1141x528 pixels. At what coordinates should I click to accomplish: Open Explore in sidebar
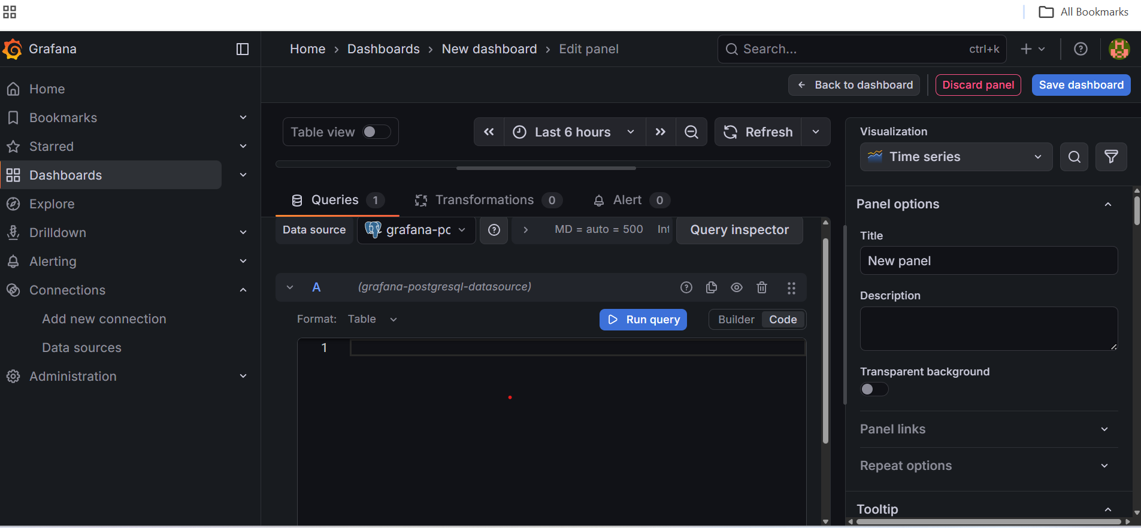point(52,204)
